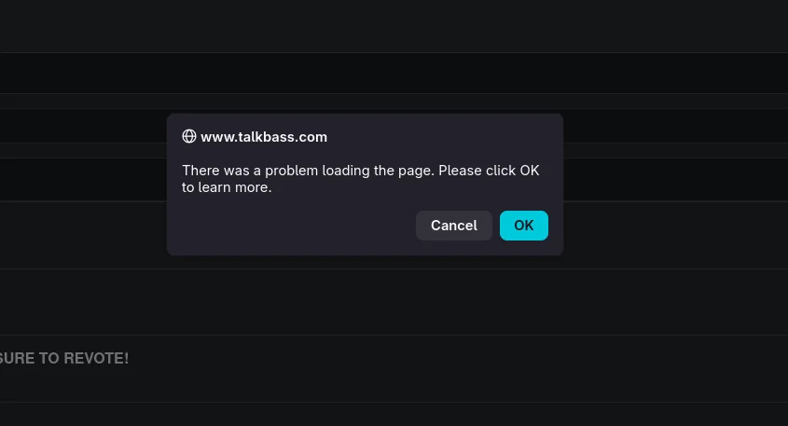
Task: Click the dimmed bottom row beneath the REVOTE text
Action: 394,414
